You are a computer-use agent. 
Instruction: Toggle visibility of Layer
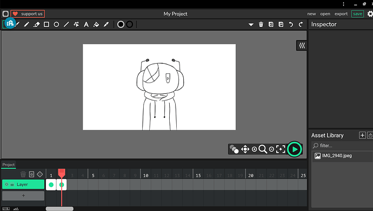(x=6, y=185)
